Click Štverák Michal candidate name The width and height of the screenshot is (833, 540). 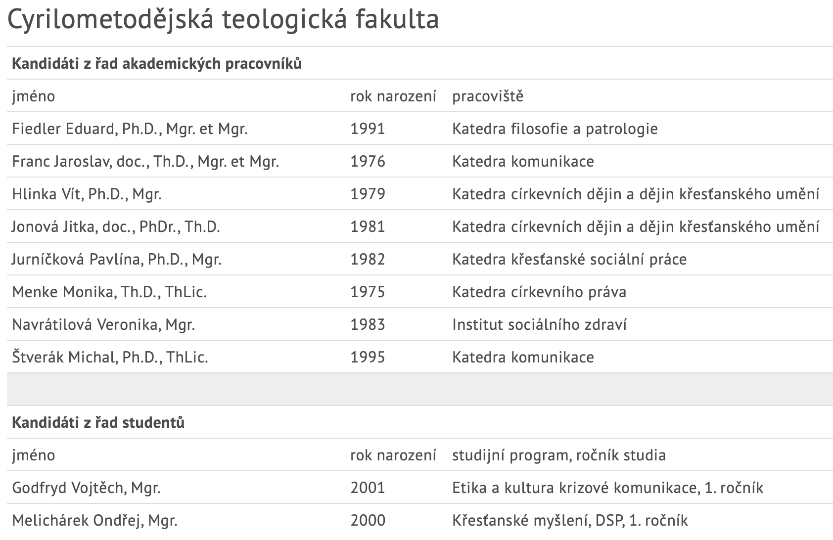click(x=110, y=358)
